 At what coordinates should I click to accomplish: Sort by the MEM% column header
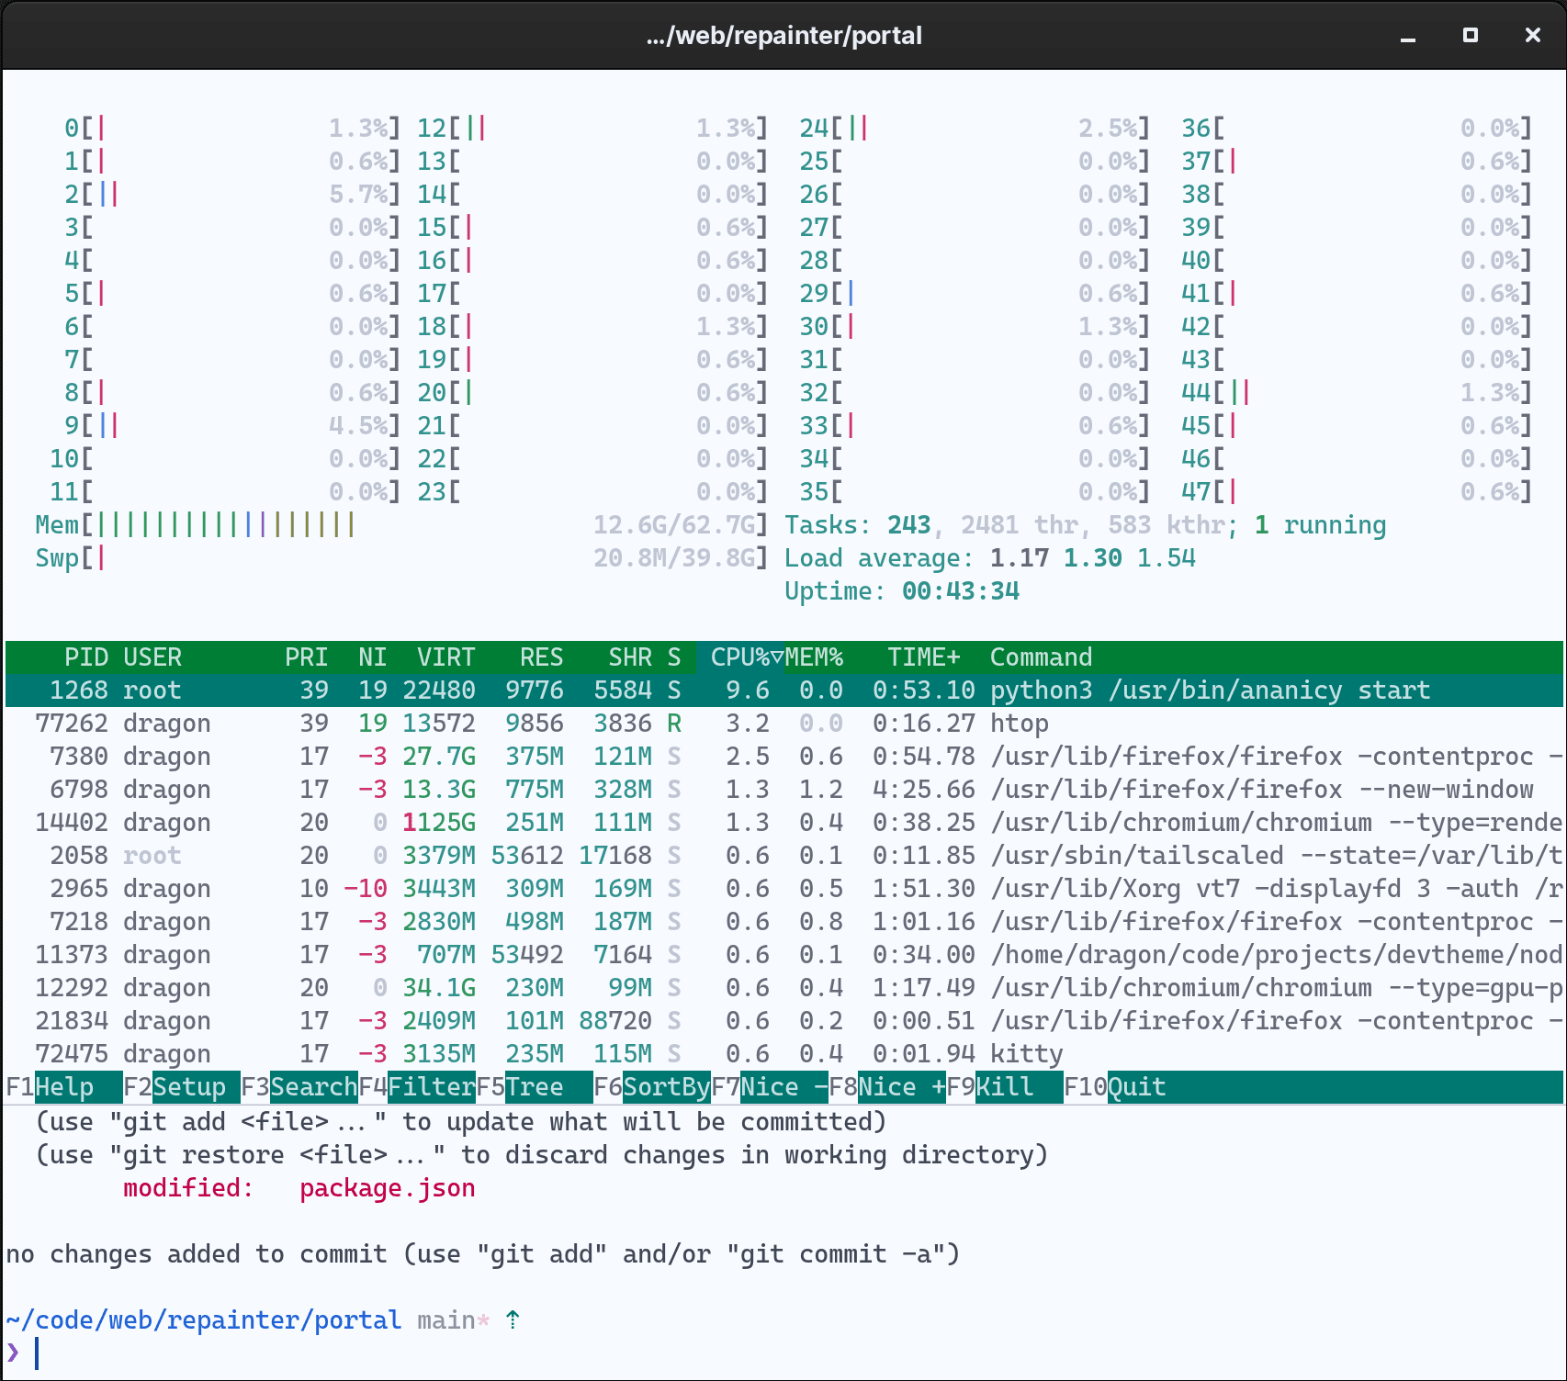[x=814, y=657]
